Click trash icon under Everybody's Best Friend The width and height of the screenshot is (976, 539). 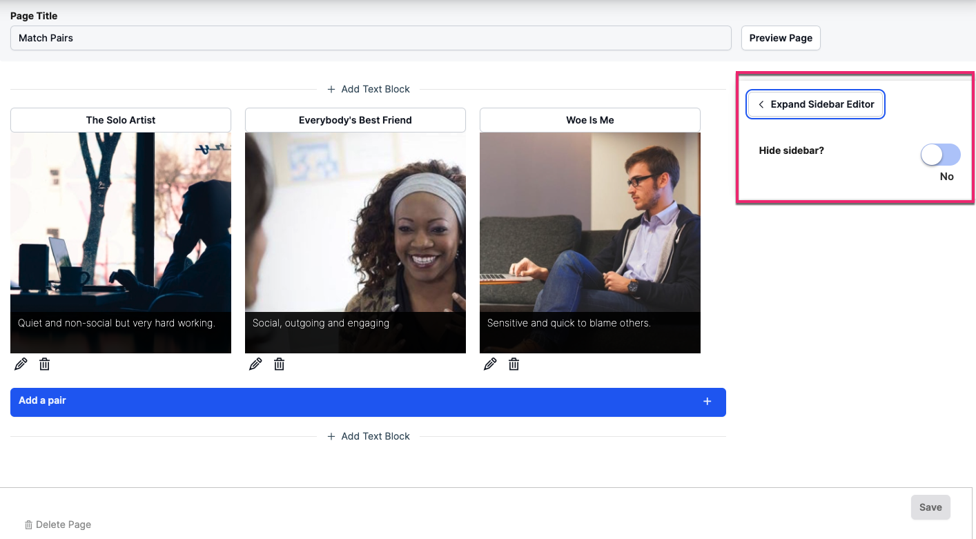point(279,364)
